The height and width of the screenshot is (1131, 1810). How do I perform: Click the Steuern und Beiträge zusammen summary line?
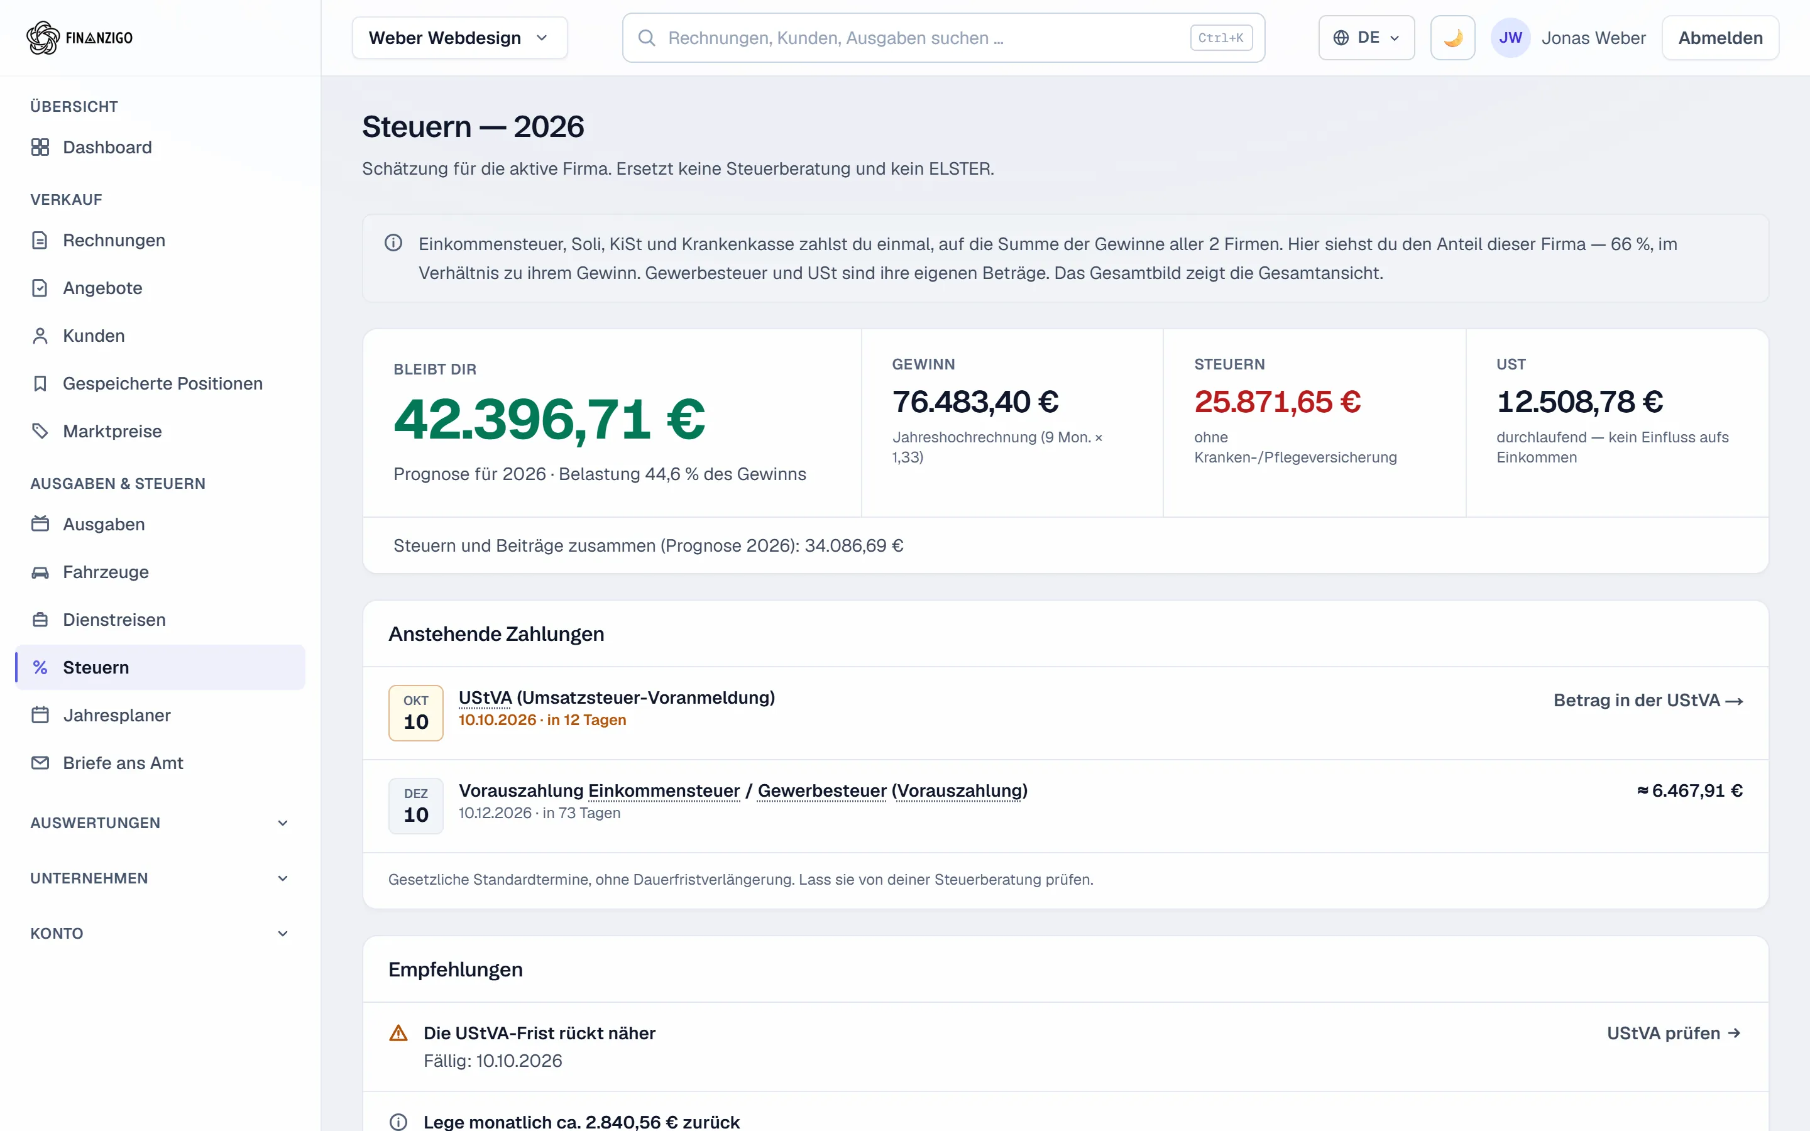[649, 545]
